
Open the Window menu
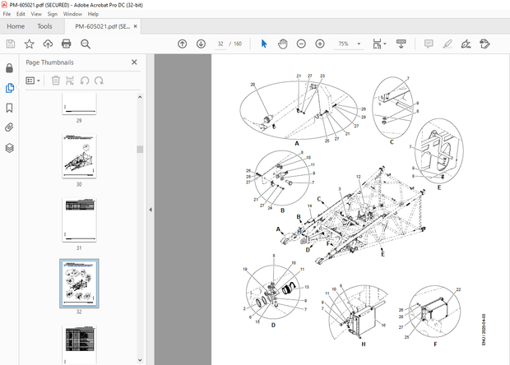(72, 14)
